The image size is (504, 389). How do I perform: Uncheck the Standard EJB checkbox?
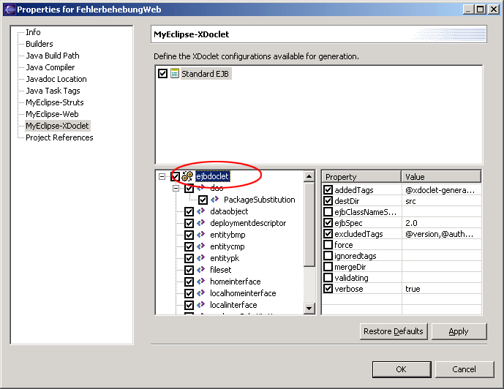tap(162, 74)
